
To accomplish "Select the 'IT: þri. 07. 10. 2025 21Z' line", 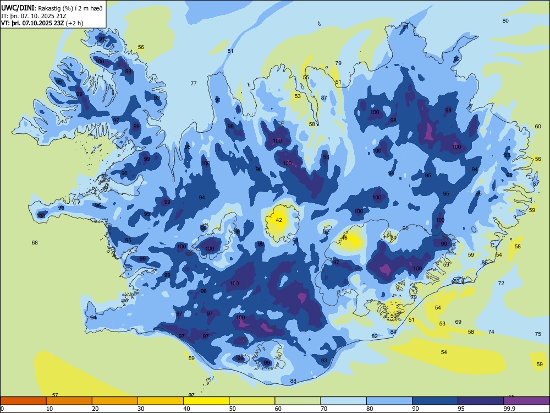I will [x=34, y=16].
